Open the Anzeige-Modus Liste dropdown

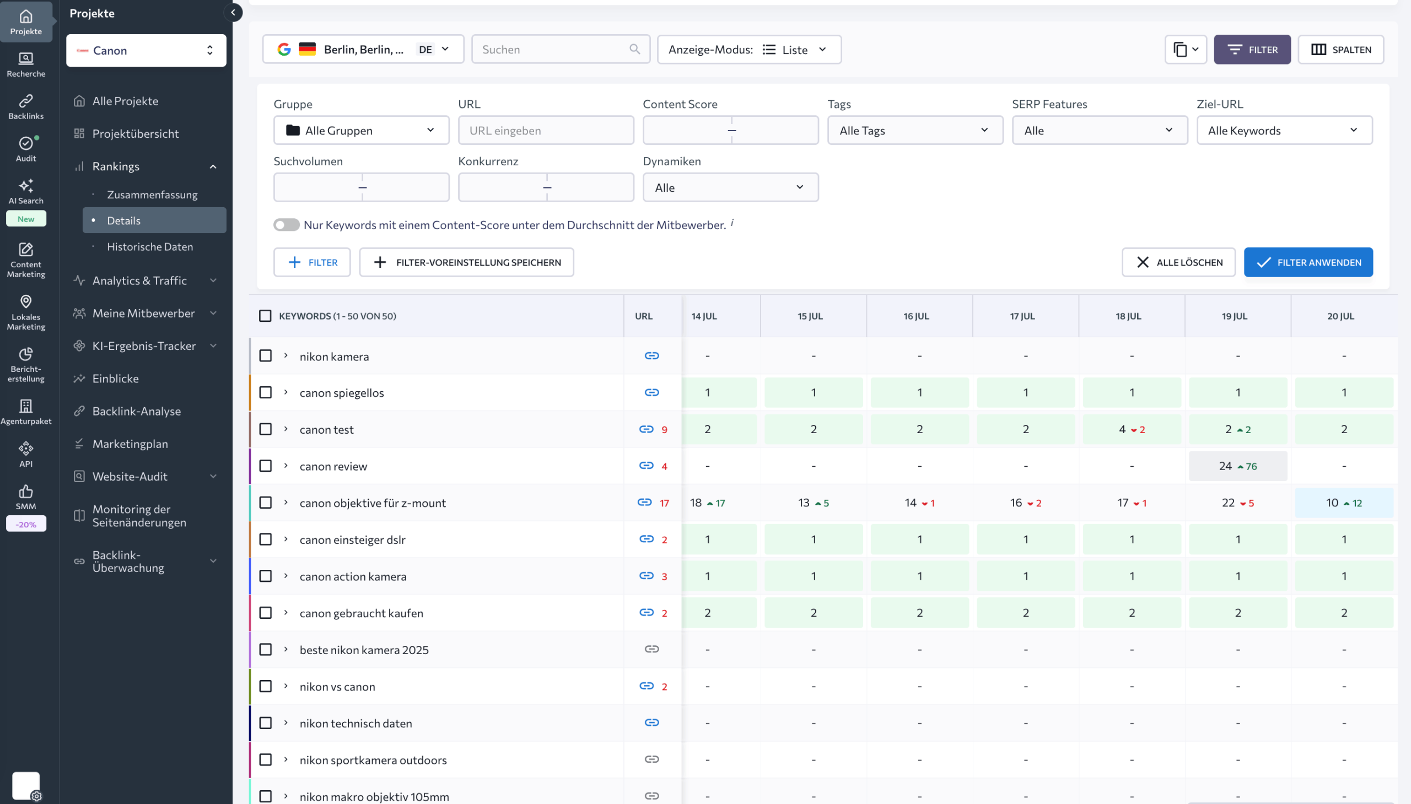coord(749,50)
